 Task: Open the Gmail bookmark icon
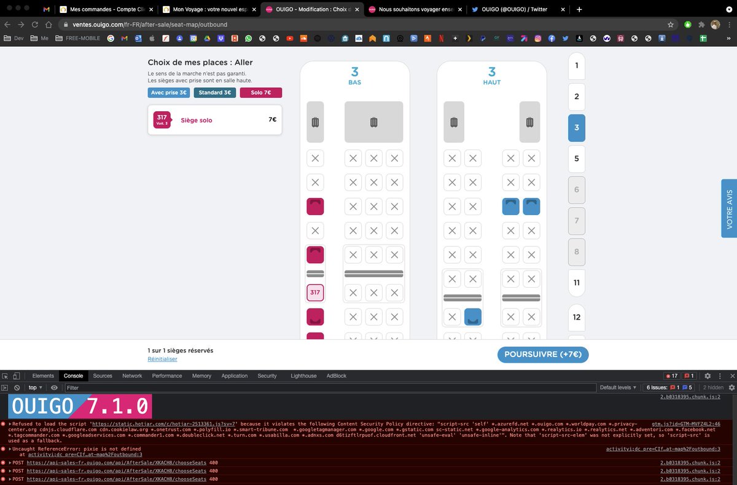coord(124,38)
